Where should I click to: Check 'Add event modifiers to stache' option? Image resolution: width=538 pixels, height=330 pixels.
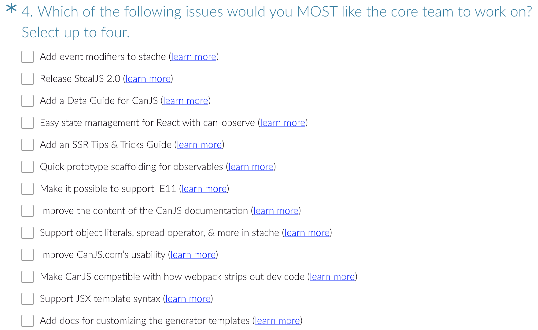tap(28, 57)
